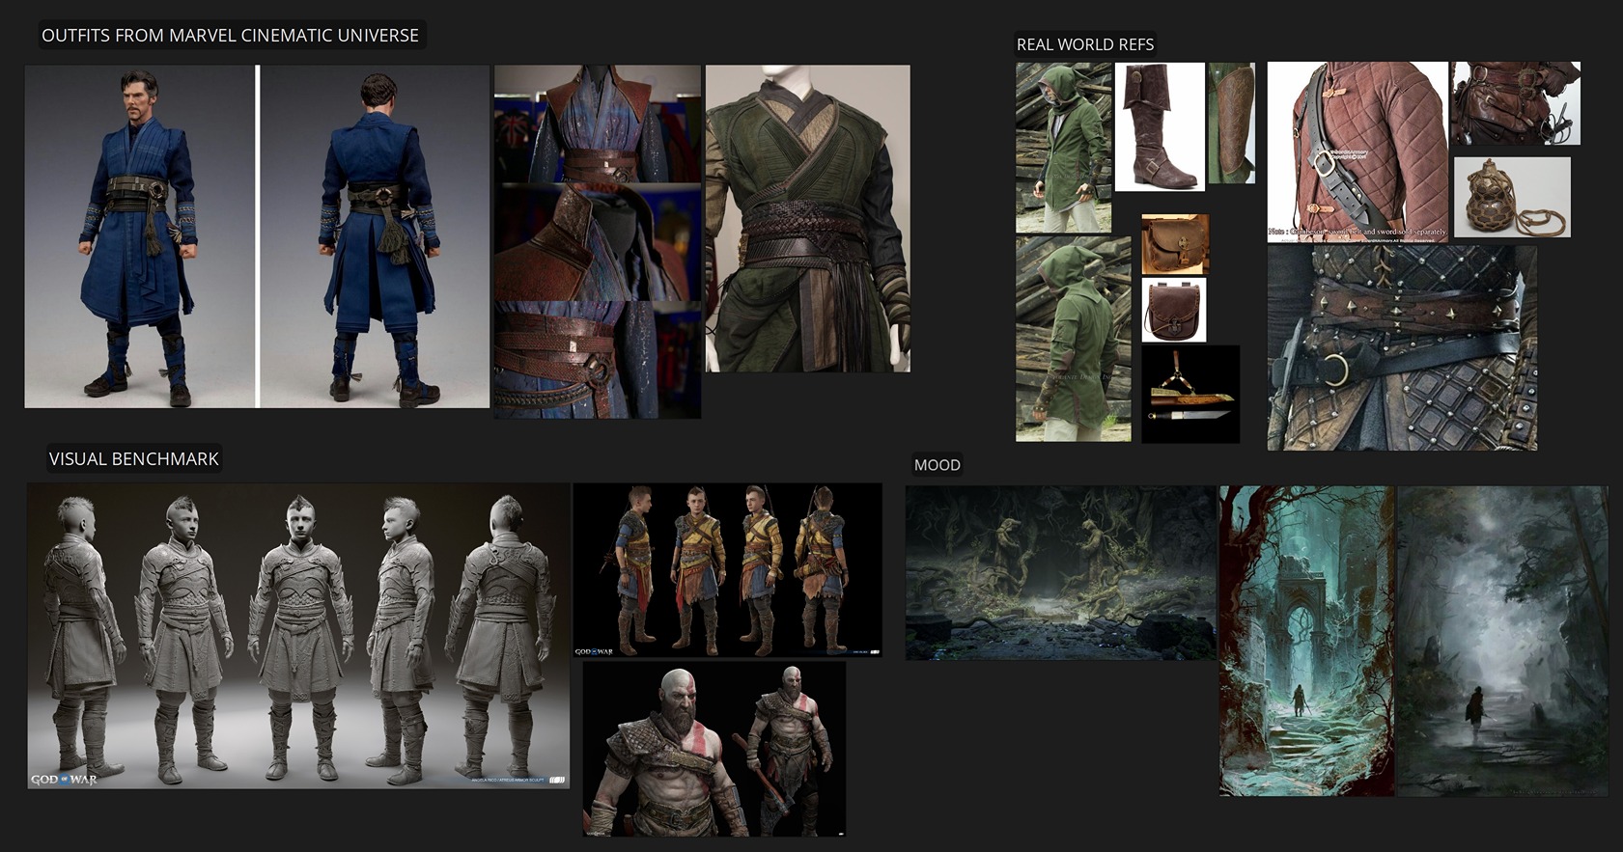The width and height of the screenshot is (1623, 852).
Task: Select the blue-robed figure front view image
Action: point(140,236)
